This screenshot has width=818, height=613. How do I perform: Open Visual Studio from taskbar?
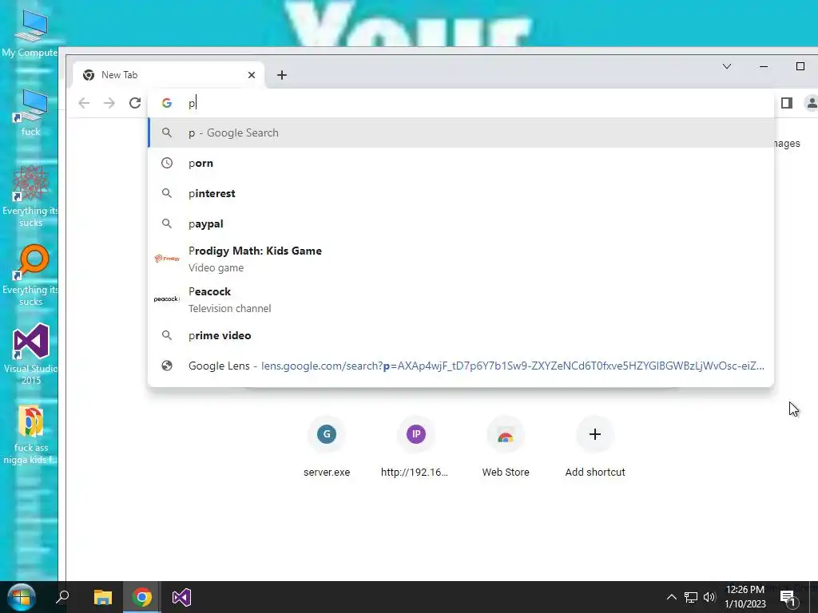(x=181, y=597)
